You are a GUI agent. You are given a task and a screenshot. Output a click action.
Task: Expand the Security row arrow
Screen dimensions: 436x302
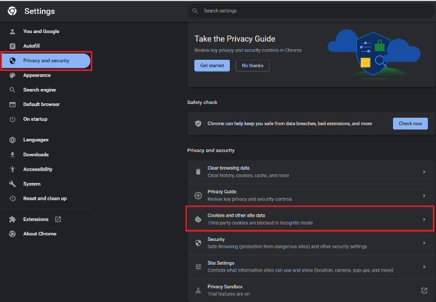coord(424,243)
